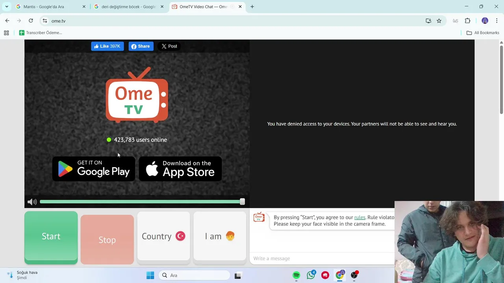504x283 pixels.
Task: Close the OmeTV Video Chat tab
Action: [x=240, y=7]
